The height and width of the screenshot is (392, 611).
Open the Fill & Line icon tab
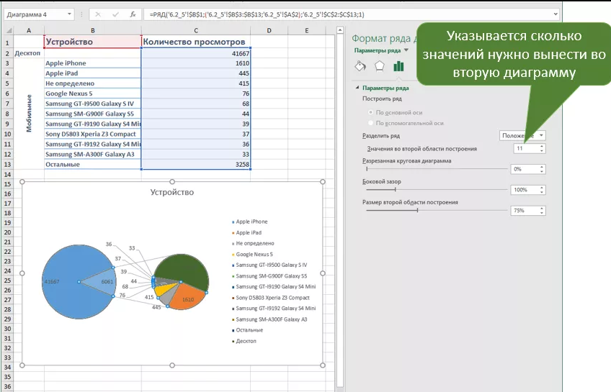360,66
